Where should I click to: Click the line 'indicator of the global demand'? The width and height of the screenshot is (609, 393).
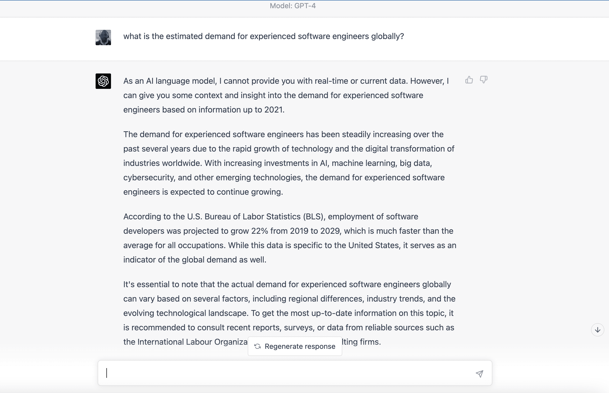coord(195,260)
